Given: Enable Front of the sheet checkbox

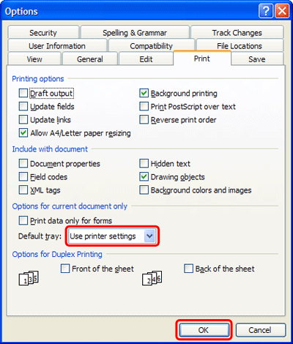Looking at the screenshot, I should tap(65, 269).
